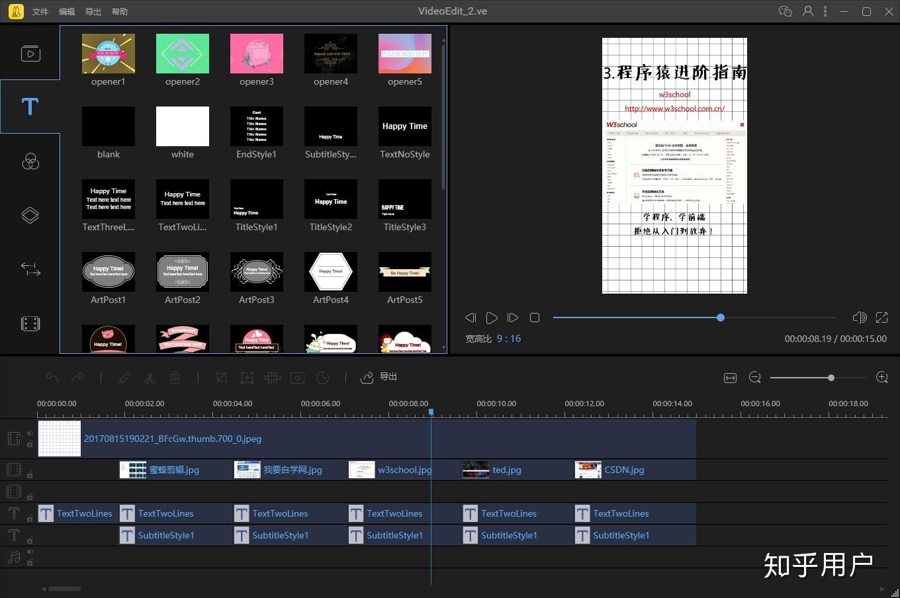Click the mosaic tool icon

272,378
